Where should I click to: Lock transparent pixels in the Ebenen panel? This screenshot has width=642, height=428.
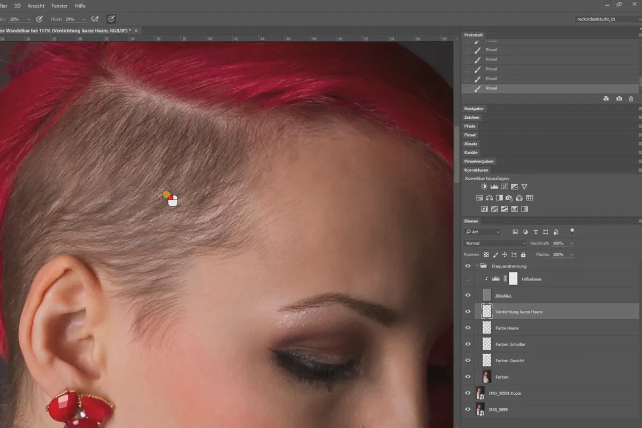pyautogui.click(x=486, y=255)
